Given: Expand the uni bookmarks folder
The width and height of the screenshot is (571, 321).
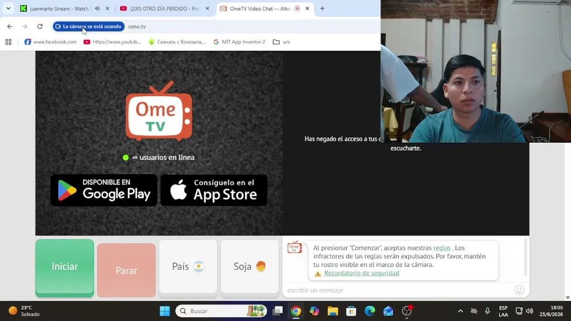Looking at the screenshot, I should point(281,42).
